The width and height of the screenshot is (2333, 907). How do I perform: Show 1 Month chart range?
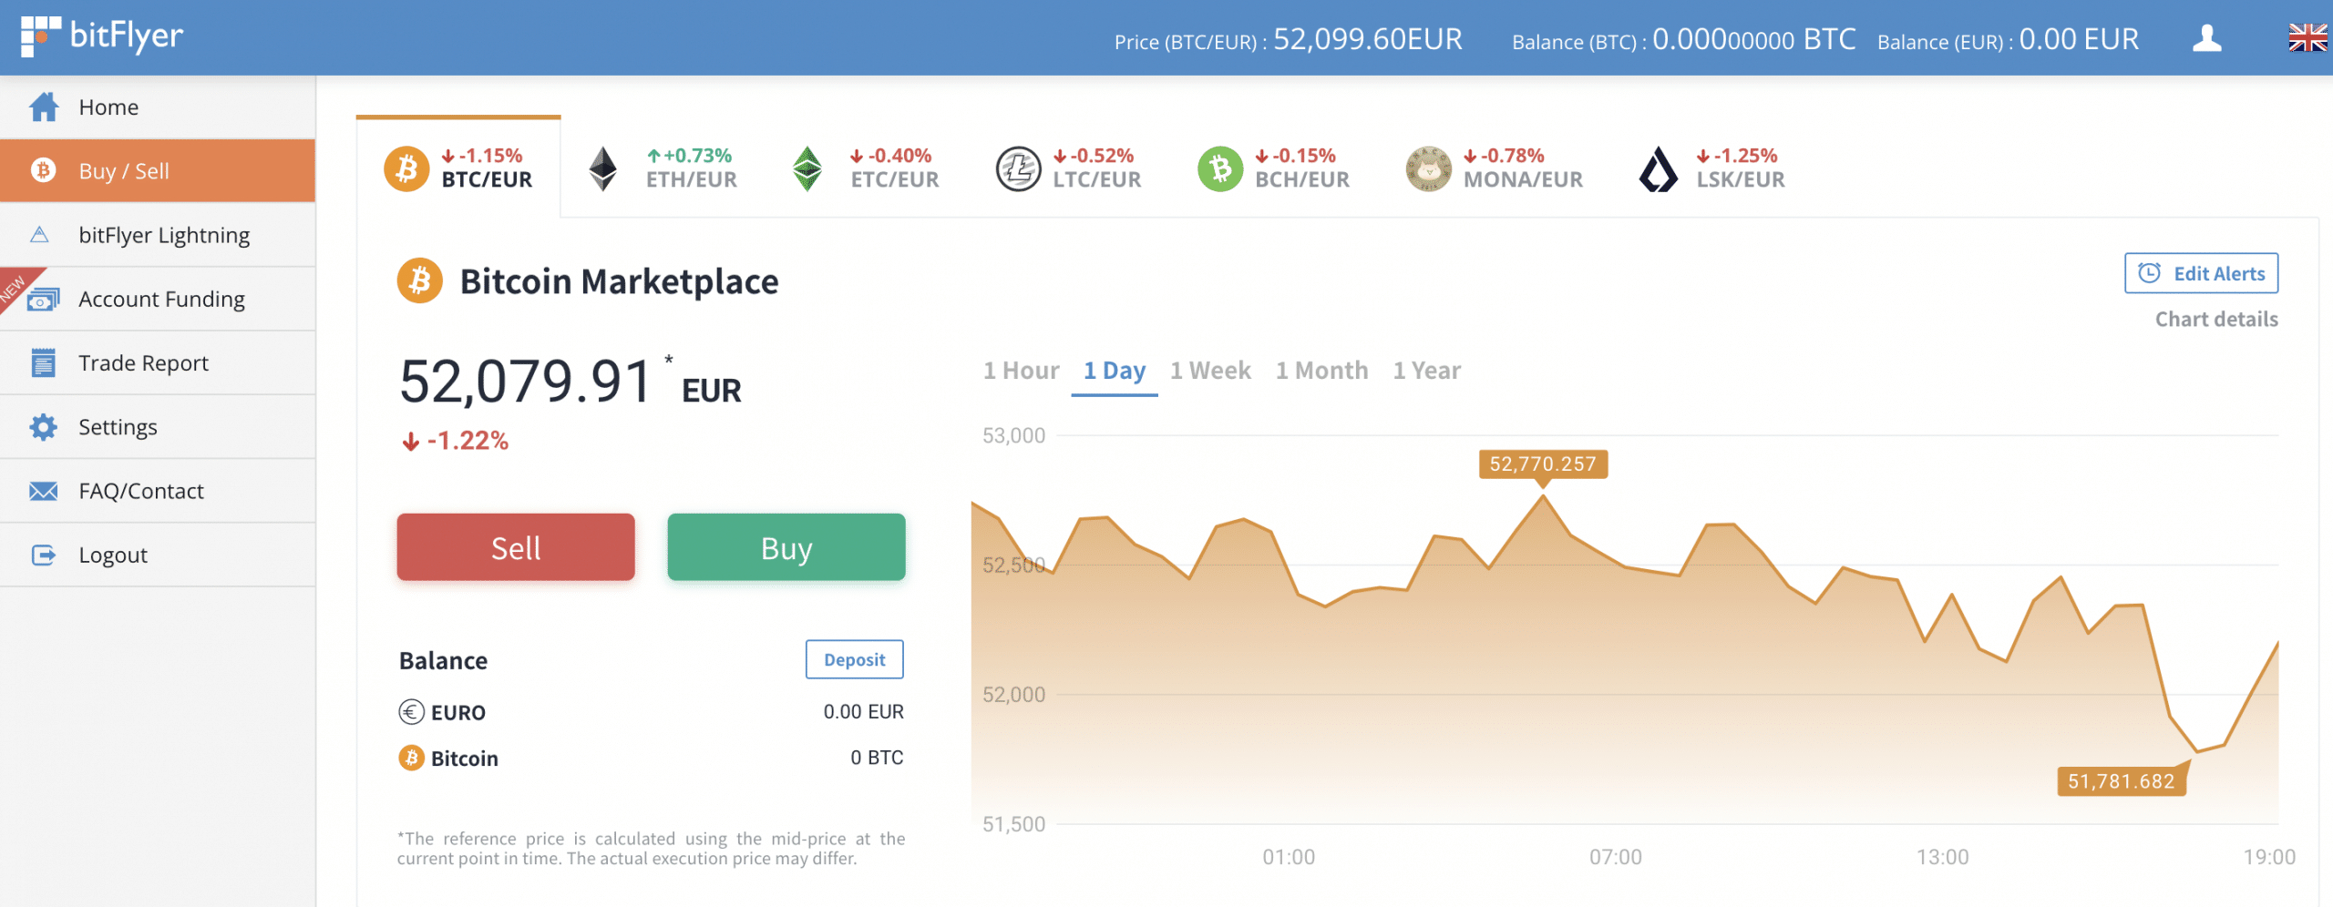tap(1321, 371)
